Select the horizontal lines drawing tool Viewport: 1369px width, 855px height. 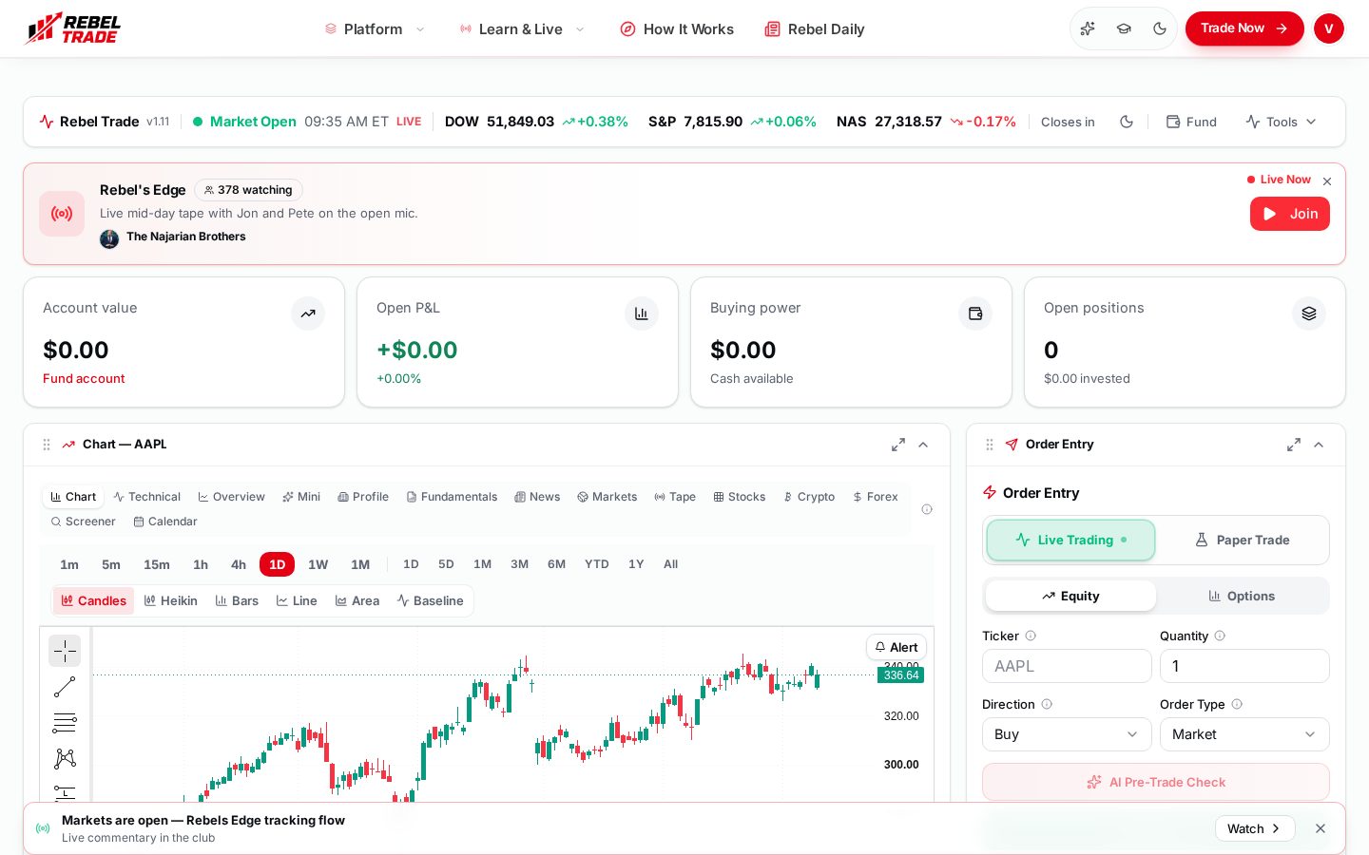pos(65,723)
